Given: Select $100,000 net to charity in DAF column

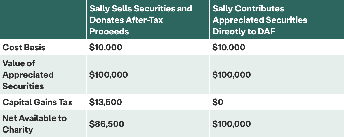Looking at the screenshot, I should click(232, 124).
